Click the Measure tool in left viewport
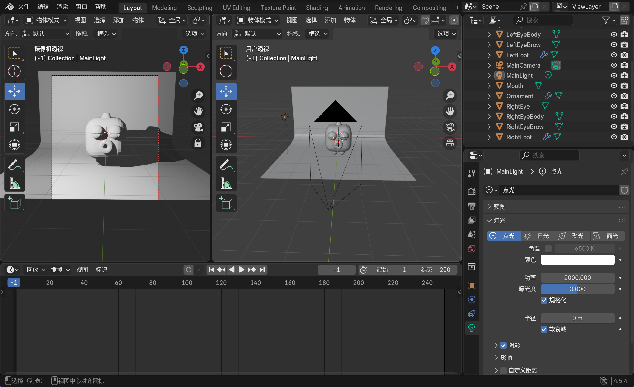 click(14, 183)
